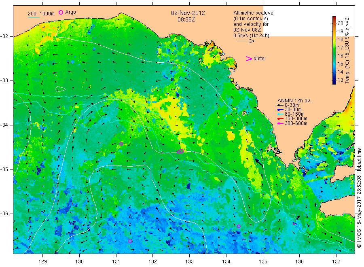Click the magenta Argo circle in the legend

point(61,12)
